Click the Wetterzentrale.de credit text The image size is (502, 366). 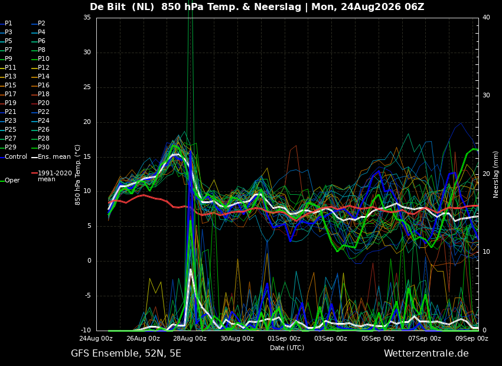[426, 354]
